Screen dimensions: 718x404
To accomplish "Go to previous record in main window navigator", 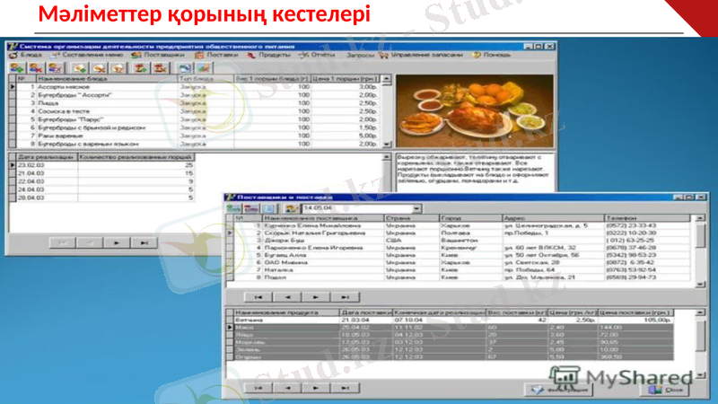I will [x=89, y=242].
